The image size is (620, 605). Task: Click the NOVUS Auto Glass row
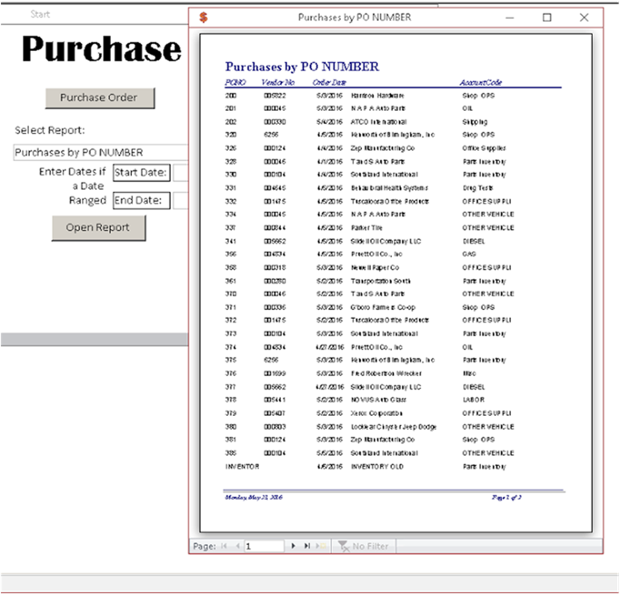(x=378, y=400)
